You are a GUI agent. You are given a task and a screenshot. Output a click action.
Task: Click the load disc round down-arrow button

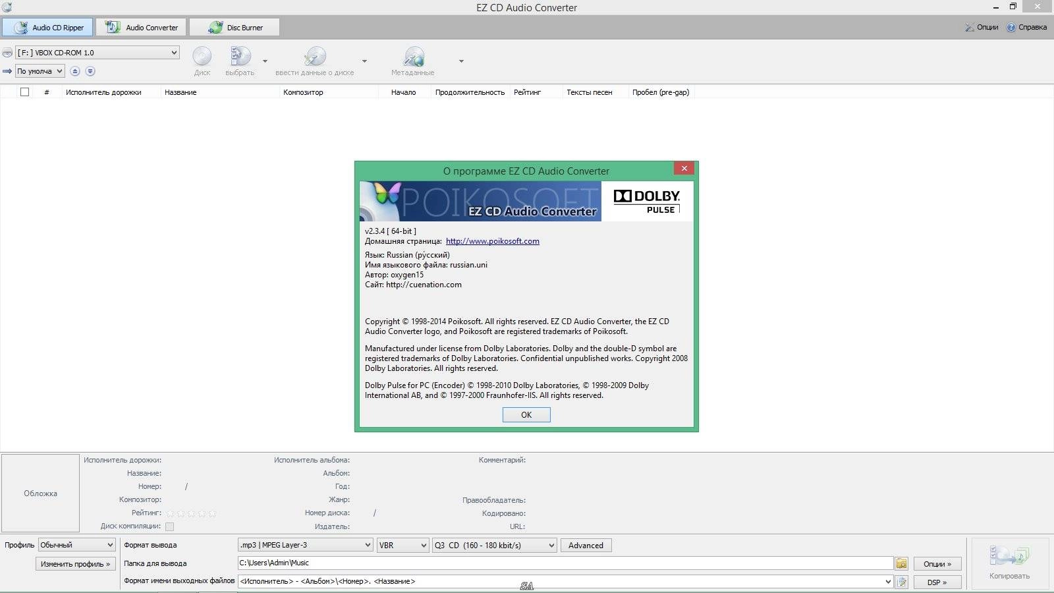click(x=90, y=71)
